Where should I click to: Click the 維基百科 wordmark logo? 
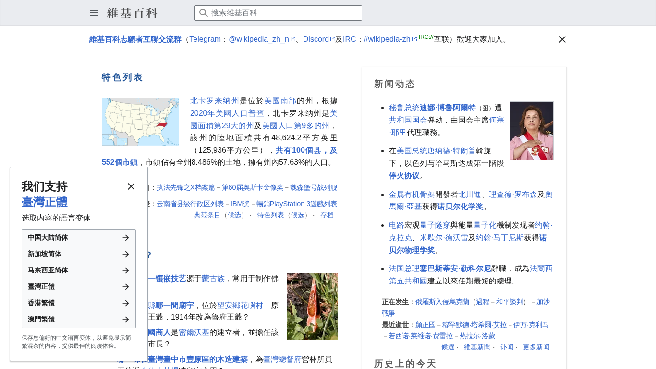point(133,13)
